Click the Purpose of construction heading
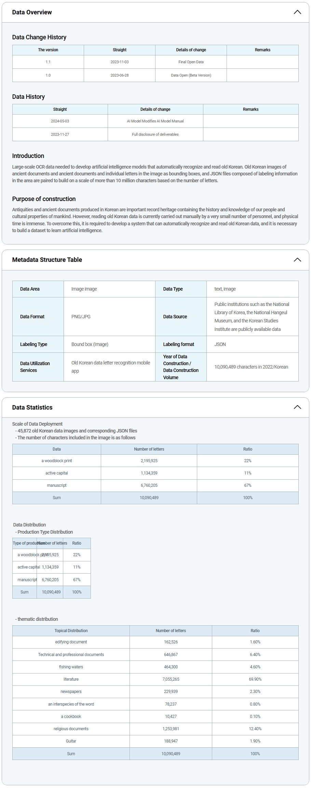This screenshot has height=788, width=311. pyautogui.click(x=44, y=199)
